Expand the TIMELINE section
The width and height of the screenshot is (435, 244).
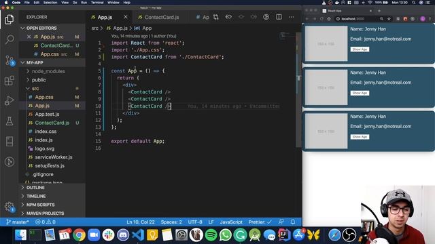pyautogui.click(x=52, y=196)
